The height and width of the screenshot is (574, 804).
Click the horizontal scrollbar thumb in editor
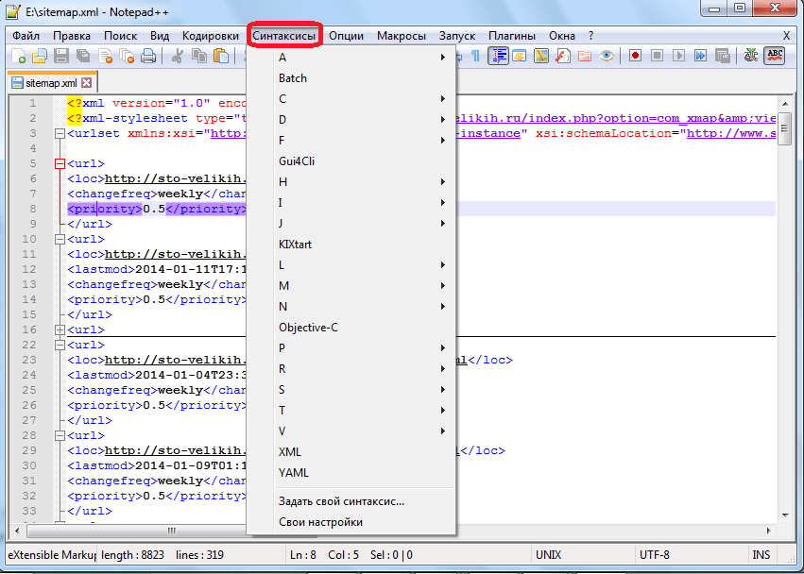[x=171, y=531]
